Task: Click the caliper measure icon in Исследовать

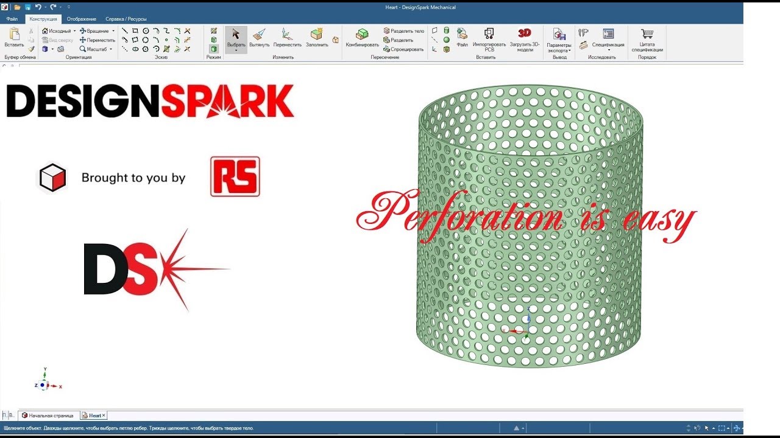Action: point(584,33)
